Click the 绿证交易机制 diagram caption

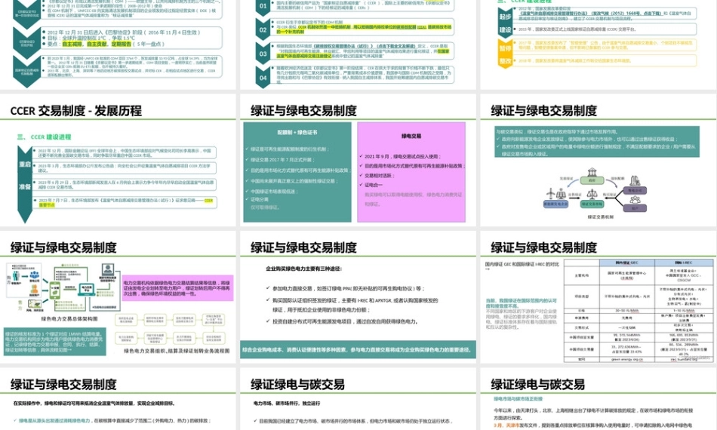(x=601, y=217)
